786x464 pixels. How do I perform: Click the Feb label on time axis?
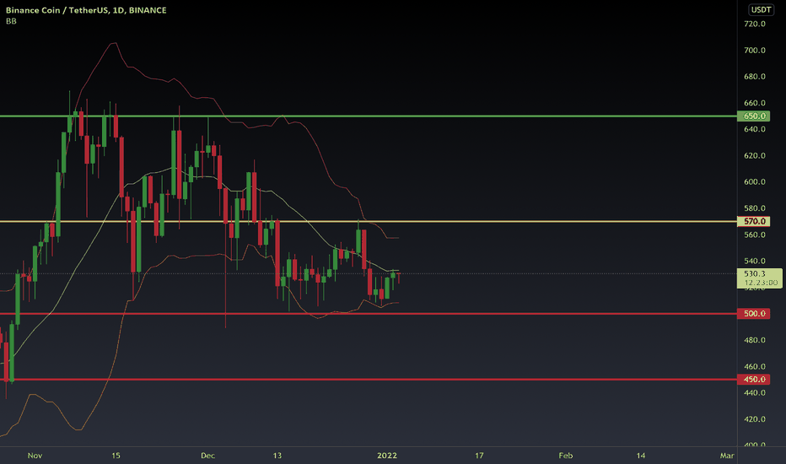(x=565, y=456)
